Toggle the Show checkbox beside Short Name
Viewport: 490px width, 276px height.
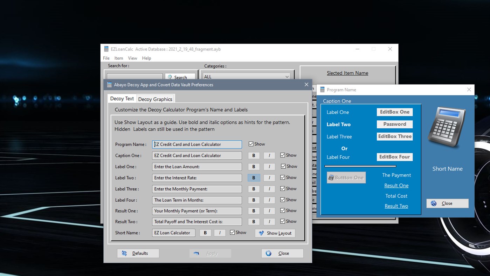click(x=232, y=233)
